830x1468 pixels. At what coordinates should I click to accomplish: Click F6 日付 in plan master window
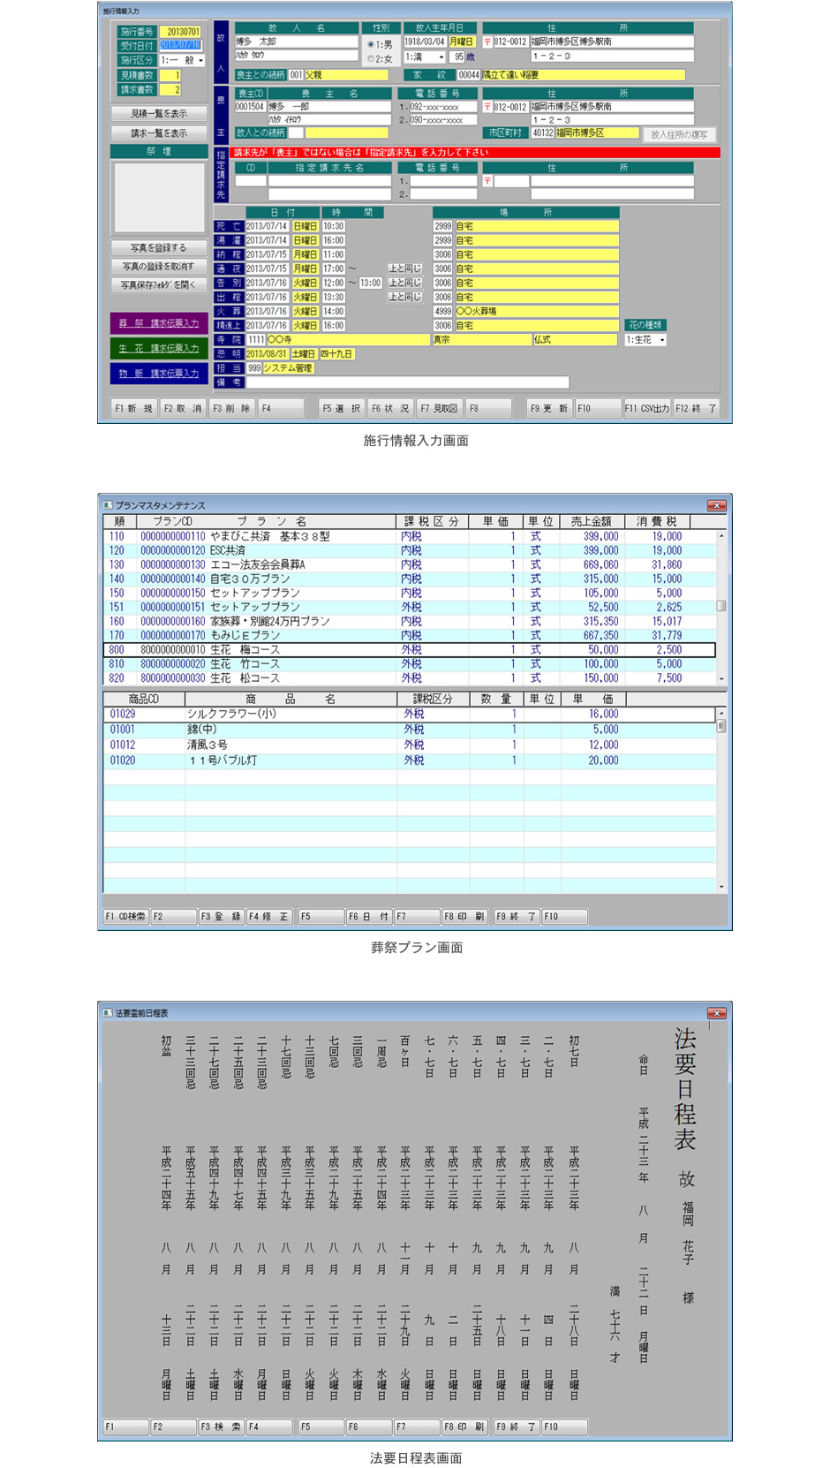368,917
